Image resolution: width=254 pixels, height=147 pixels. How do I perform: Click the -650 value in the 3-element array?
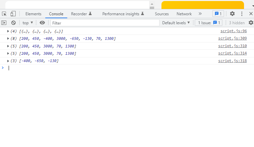39,61
